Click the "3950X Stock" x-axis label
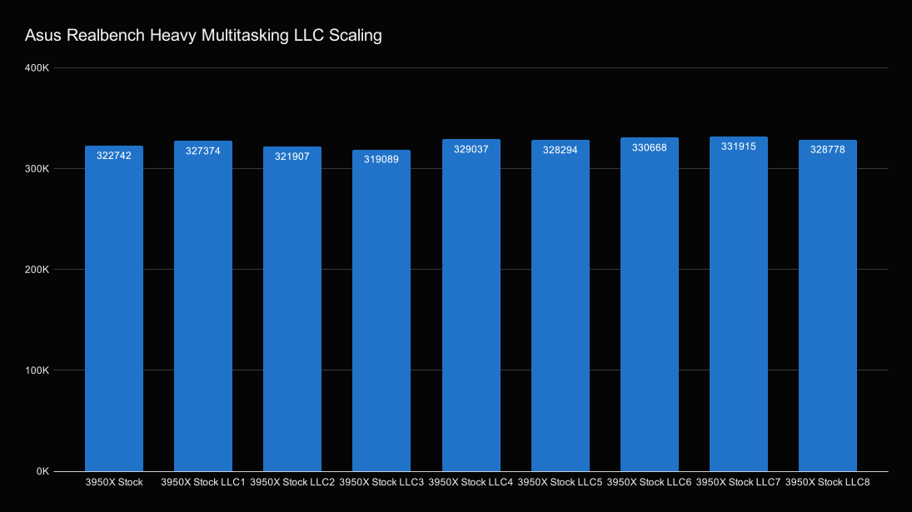Image resolution: width=912 pixels, height=512 pixels. (114, 482)
